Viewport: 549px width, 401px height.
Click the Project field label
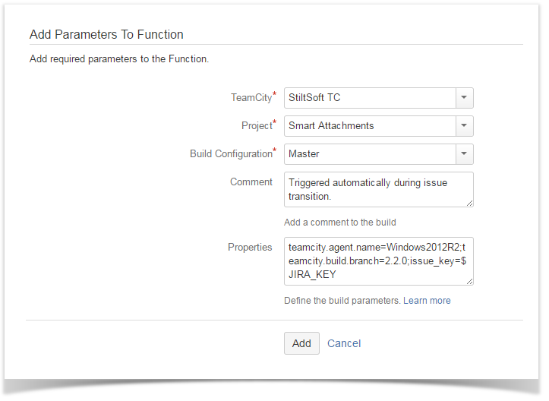pyautogui.click(x=255, y=125)
